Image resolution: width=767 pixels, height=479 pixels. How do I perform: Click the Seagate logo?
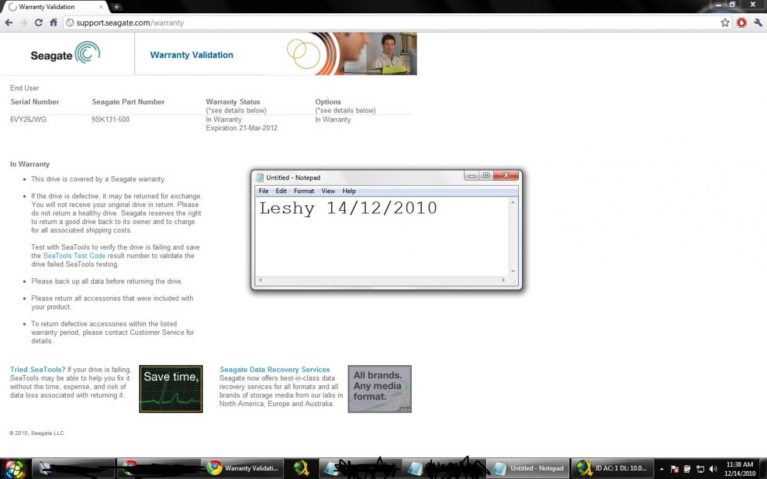65,54
